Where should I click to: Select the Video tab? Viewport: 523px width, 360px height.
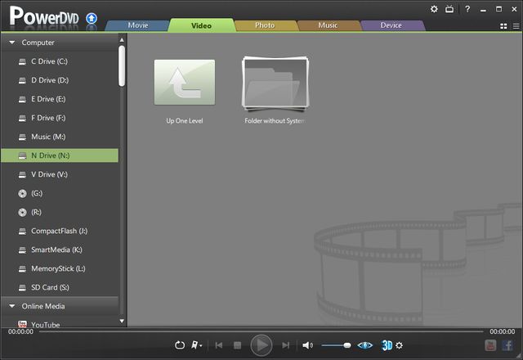[201, 25]
